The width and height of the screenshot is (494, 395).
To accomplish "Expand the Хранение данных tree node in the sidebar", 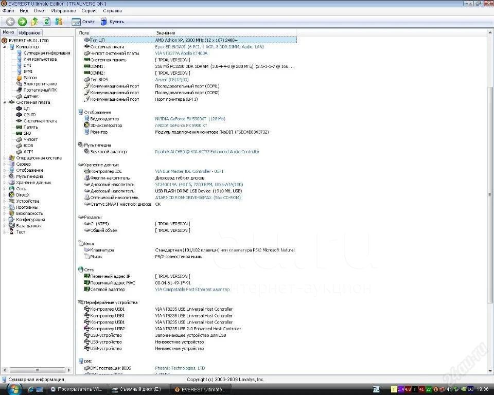I will [x=5, y=183].
